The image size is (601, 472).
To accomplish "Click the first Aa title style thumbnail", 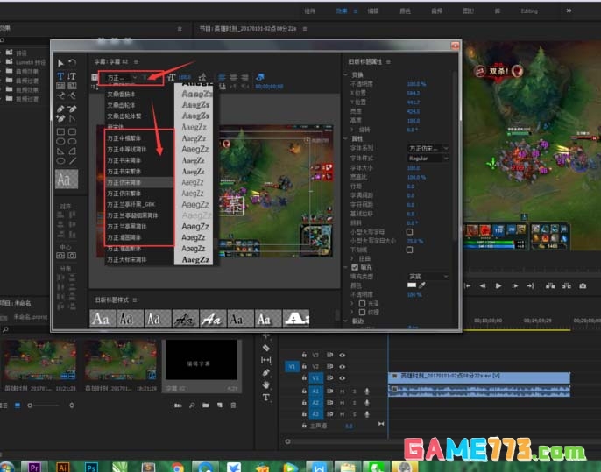I will coord(103,319).
